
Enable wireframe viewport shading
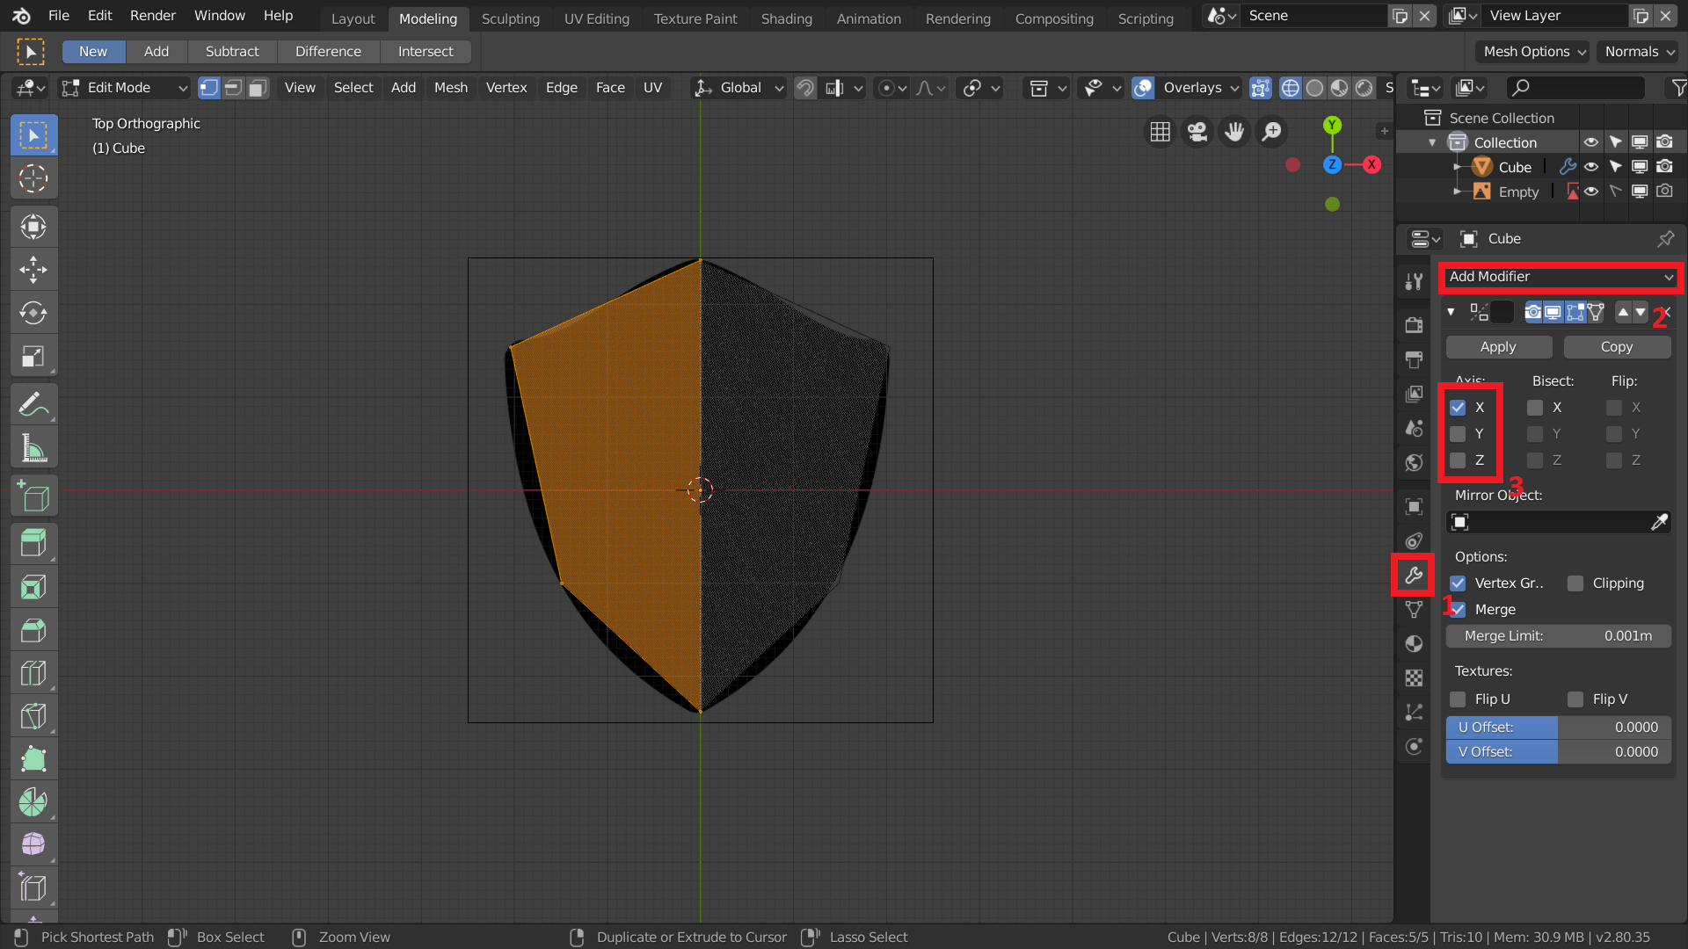(x=1290, y=88)
